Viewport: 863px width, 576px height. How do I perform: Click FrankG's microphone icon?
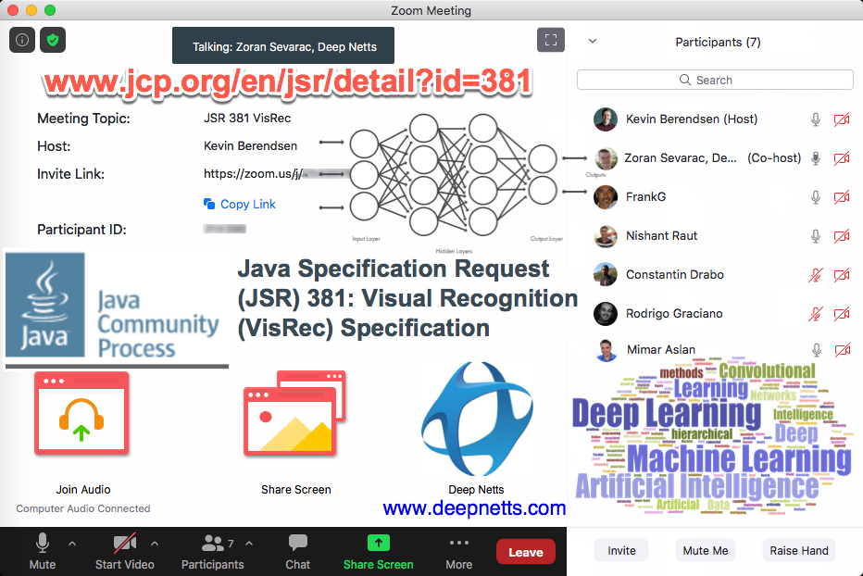[x=816, y=196]
